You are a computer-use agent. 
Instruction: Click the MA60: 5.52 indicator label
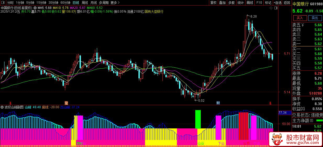pyautogui.click(x=95, y=8)
